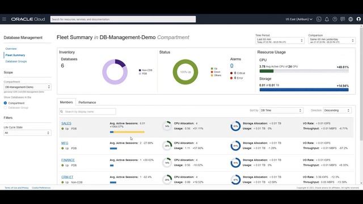
Task: Select the Compartment radio button
Action: pos(5,103)
